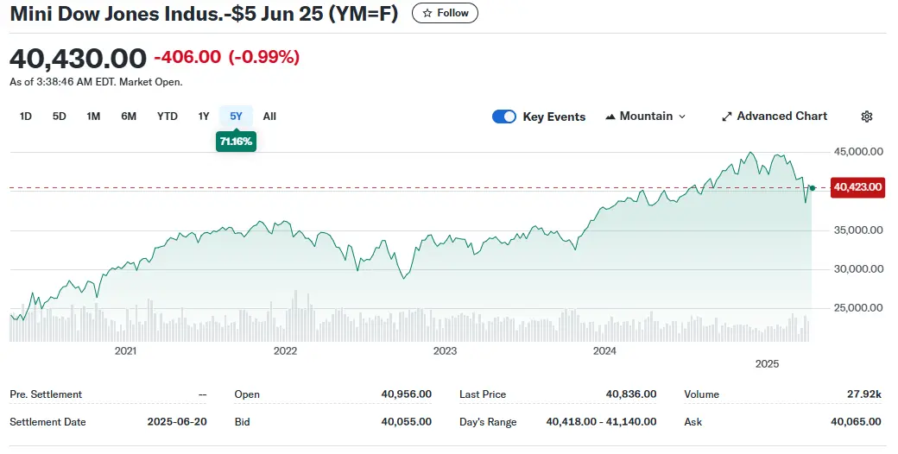Screen dimensions: 898x454
Task: Expand the Mountain chart style dropdown
Action: [x=682, y=117]
